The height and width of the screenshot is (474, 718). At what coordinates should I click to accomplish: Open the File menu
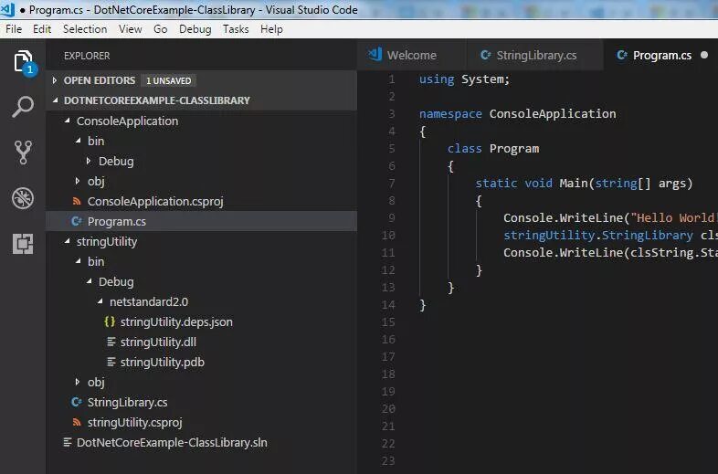(x=14, y=29)
